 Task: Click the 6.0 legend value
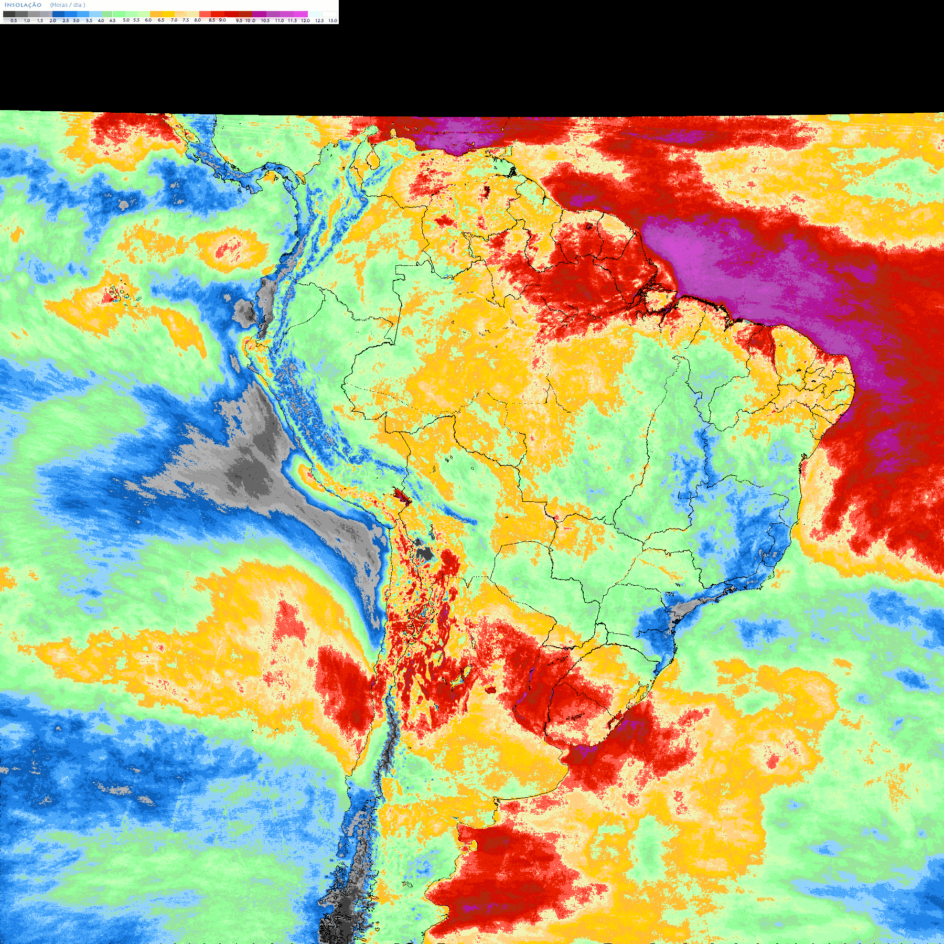[x=148, y=20]
